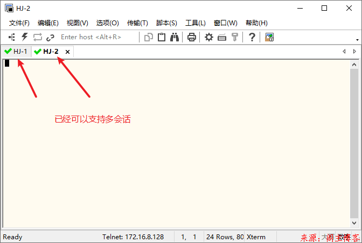Open the 脚本(S) menu
The width and height of the screenshot is (362, 243).
pos(166,23)
